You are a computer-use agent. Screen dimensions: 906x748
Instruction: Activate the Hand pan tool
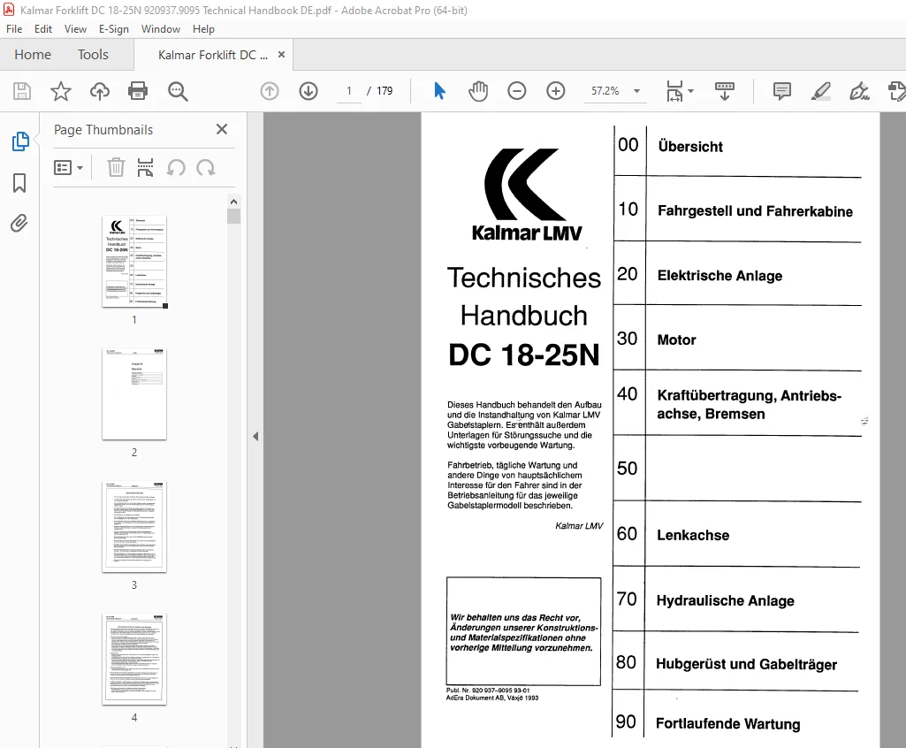click(x=478, y=91)
